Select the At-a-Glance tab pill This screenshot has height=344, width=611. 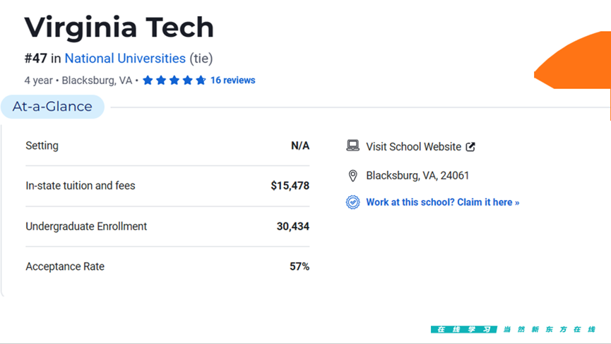pyautogui.click(x=52, y=107)
